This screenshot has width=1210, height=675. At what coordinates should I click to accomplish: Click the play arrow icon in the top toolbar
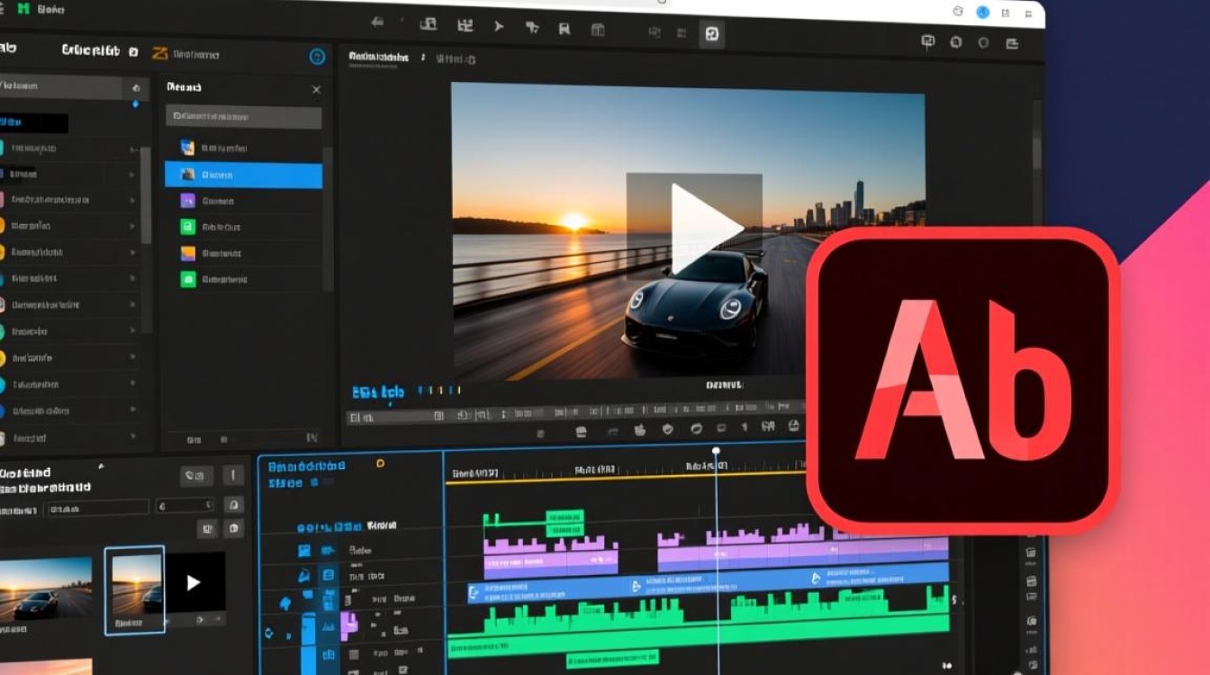click(x=499, y=27)
